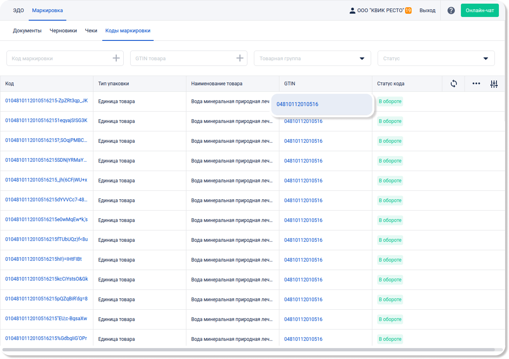Open the code ending in ZpZRt3qp_JK

point(46,101)
